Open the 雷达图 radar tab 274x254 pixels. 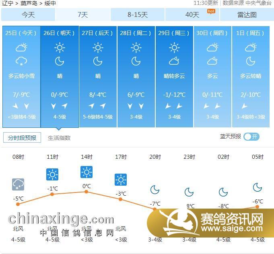(x=247, y=14)
